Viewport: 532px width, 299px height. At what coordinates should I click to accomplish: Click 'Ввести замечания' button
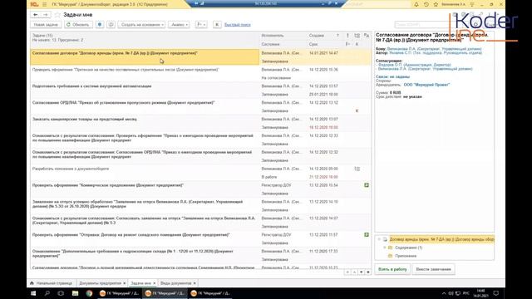click(433, 269)
